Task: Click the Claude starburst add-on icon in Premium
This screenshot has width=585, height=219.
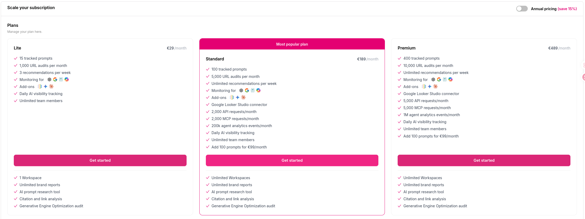Action: click(435, 86)
